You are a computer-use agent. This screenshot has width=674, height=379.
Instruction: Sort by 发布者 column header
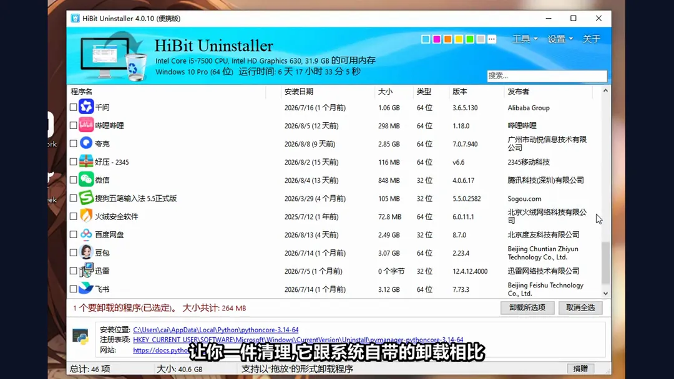[x=548, y=92]
